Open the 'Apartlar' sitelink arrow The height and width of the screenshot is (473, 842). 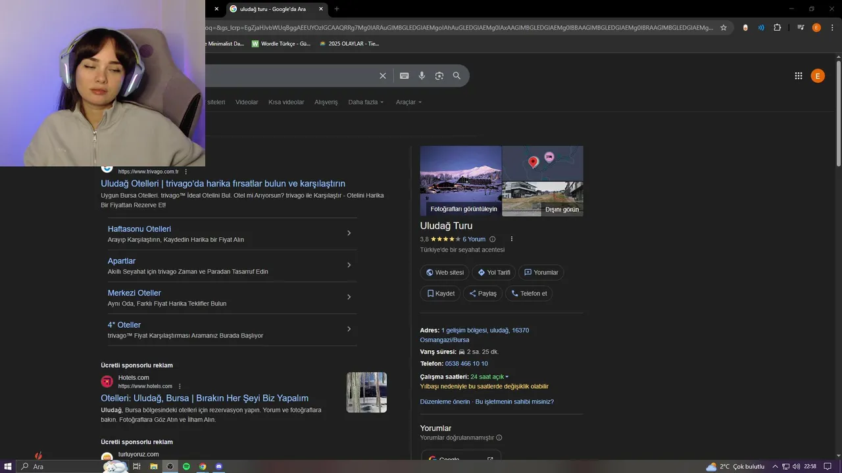coord(349,265)
